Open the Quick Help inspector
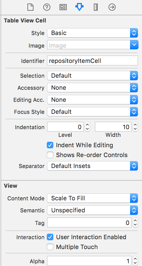The width and height of the screenshot is (142, 266). pos(47,7)
